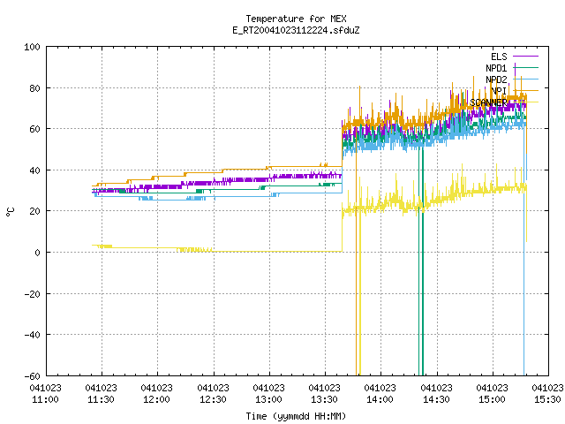Click the y-axis label 100
This screenshot has width=565, height=424.
click(32, 47)
